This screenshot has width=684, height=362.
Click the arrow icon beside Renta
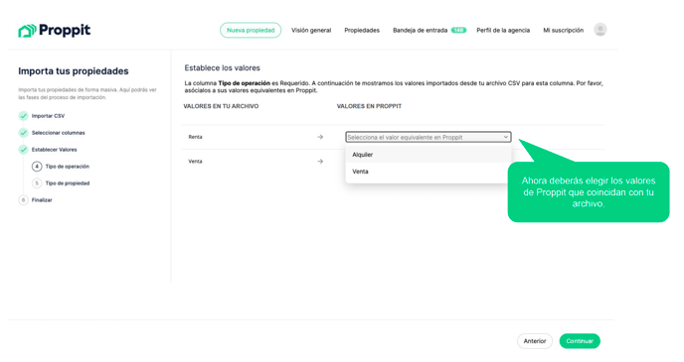coord(320,137)
